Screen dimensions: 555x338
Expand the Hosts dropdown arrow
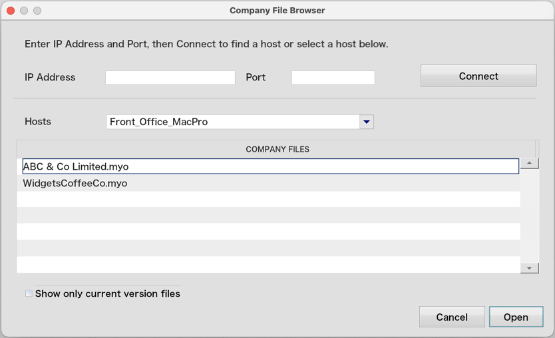point(367,122)
